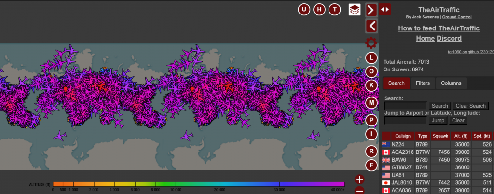This screenshot has height=194, width=494.
Task: Toggle the H button at the top
Action: [x=319, y=10]
